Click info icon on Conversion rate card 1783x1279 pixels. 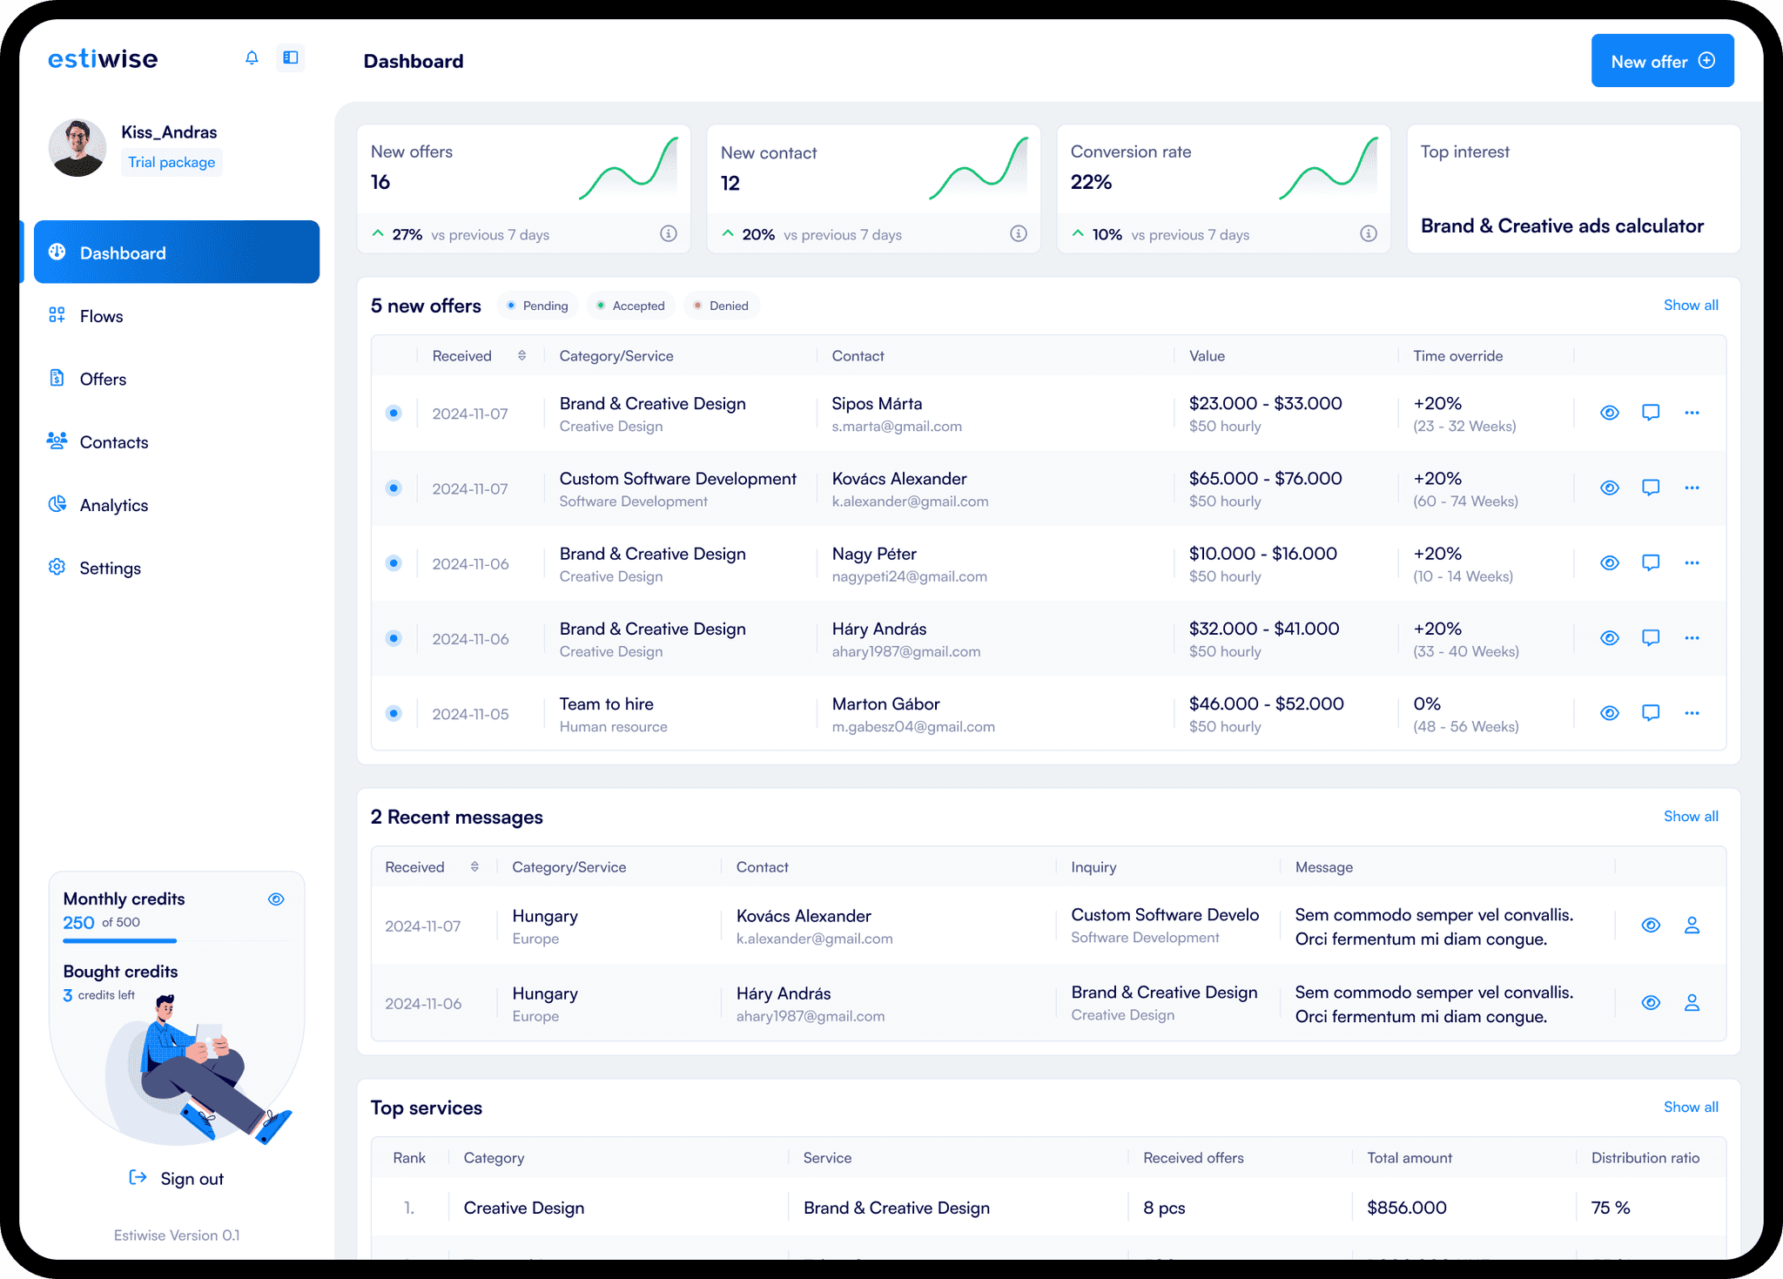(1369, 233)
